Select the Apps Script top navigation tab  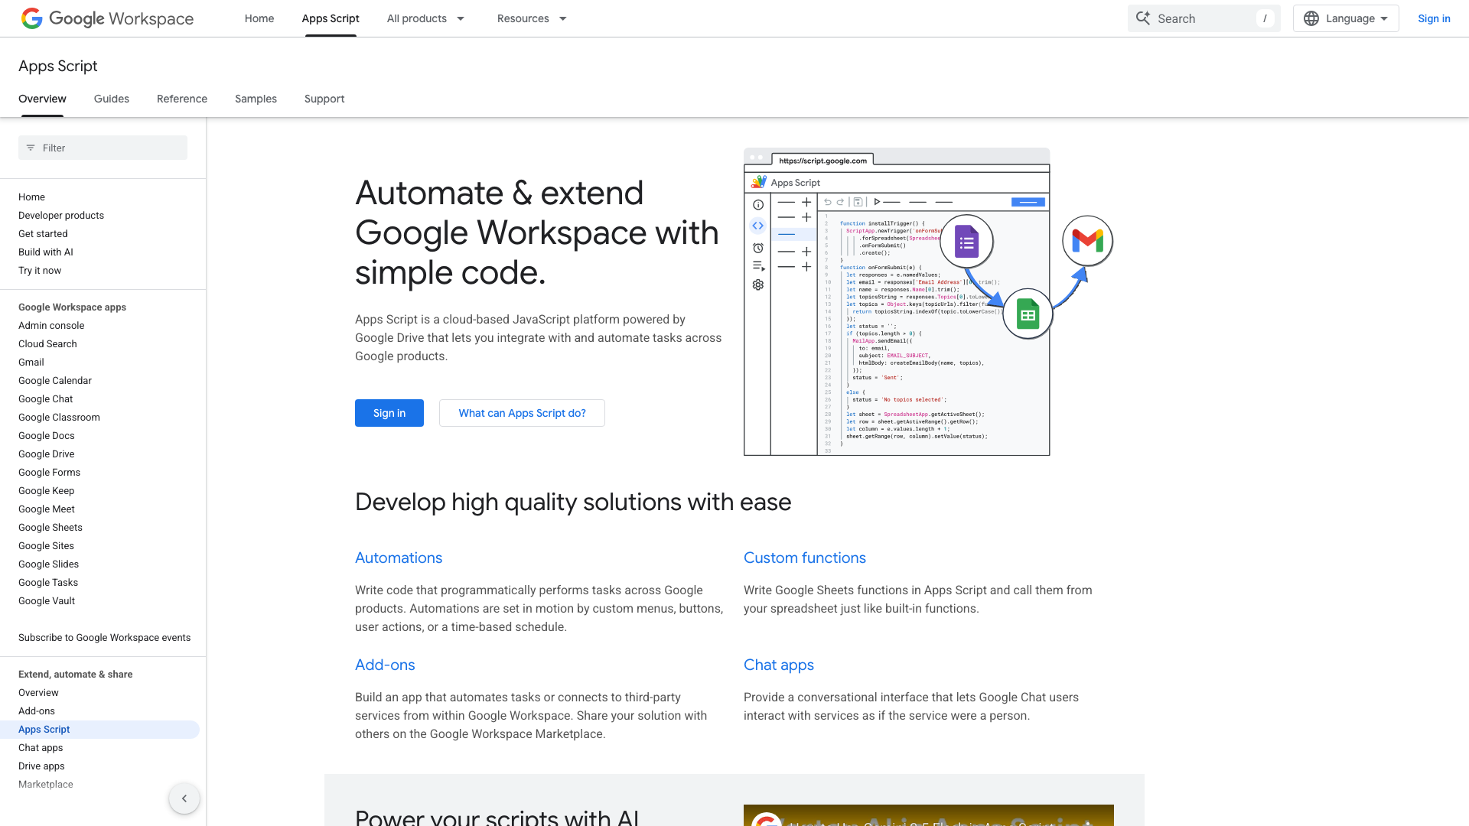coord(331,18)
